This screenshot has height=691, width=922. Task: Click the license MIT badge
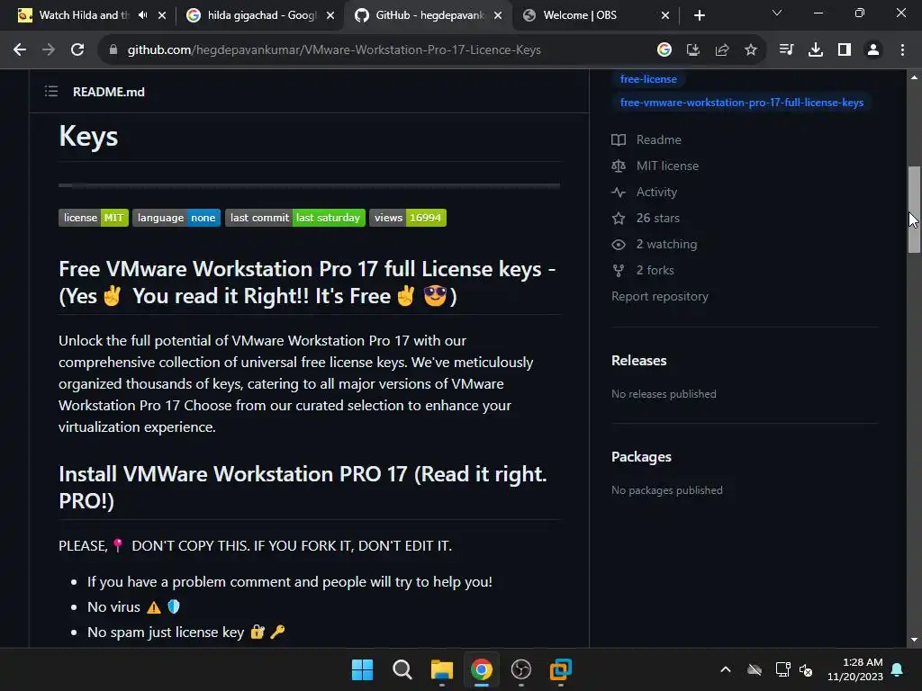click(x=94, y=218)
